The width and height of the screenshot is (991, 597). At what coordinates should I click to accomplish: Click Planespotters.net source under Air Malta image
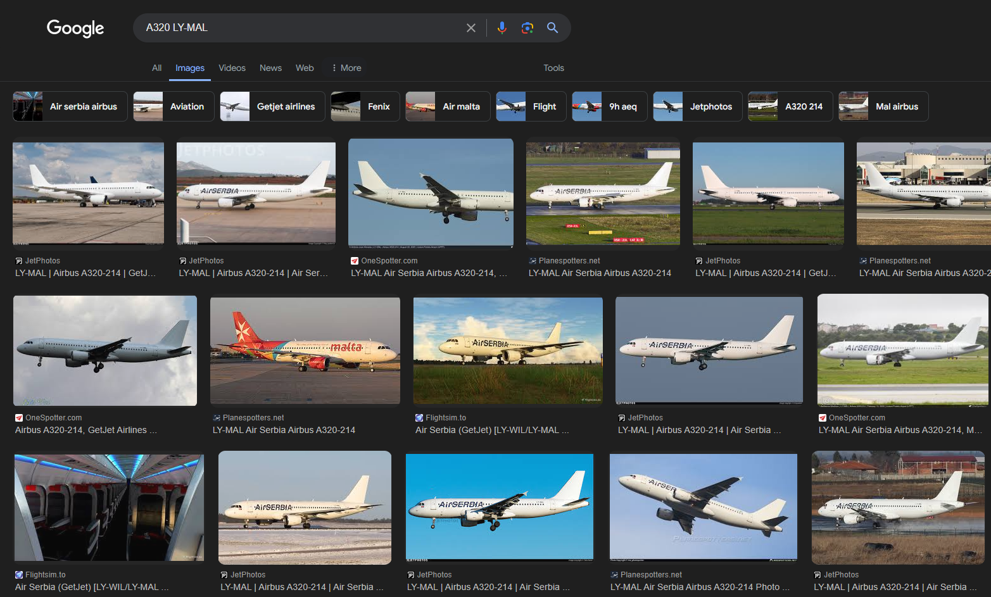[x=253, y=418]
